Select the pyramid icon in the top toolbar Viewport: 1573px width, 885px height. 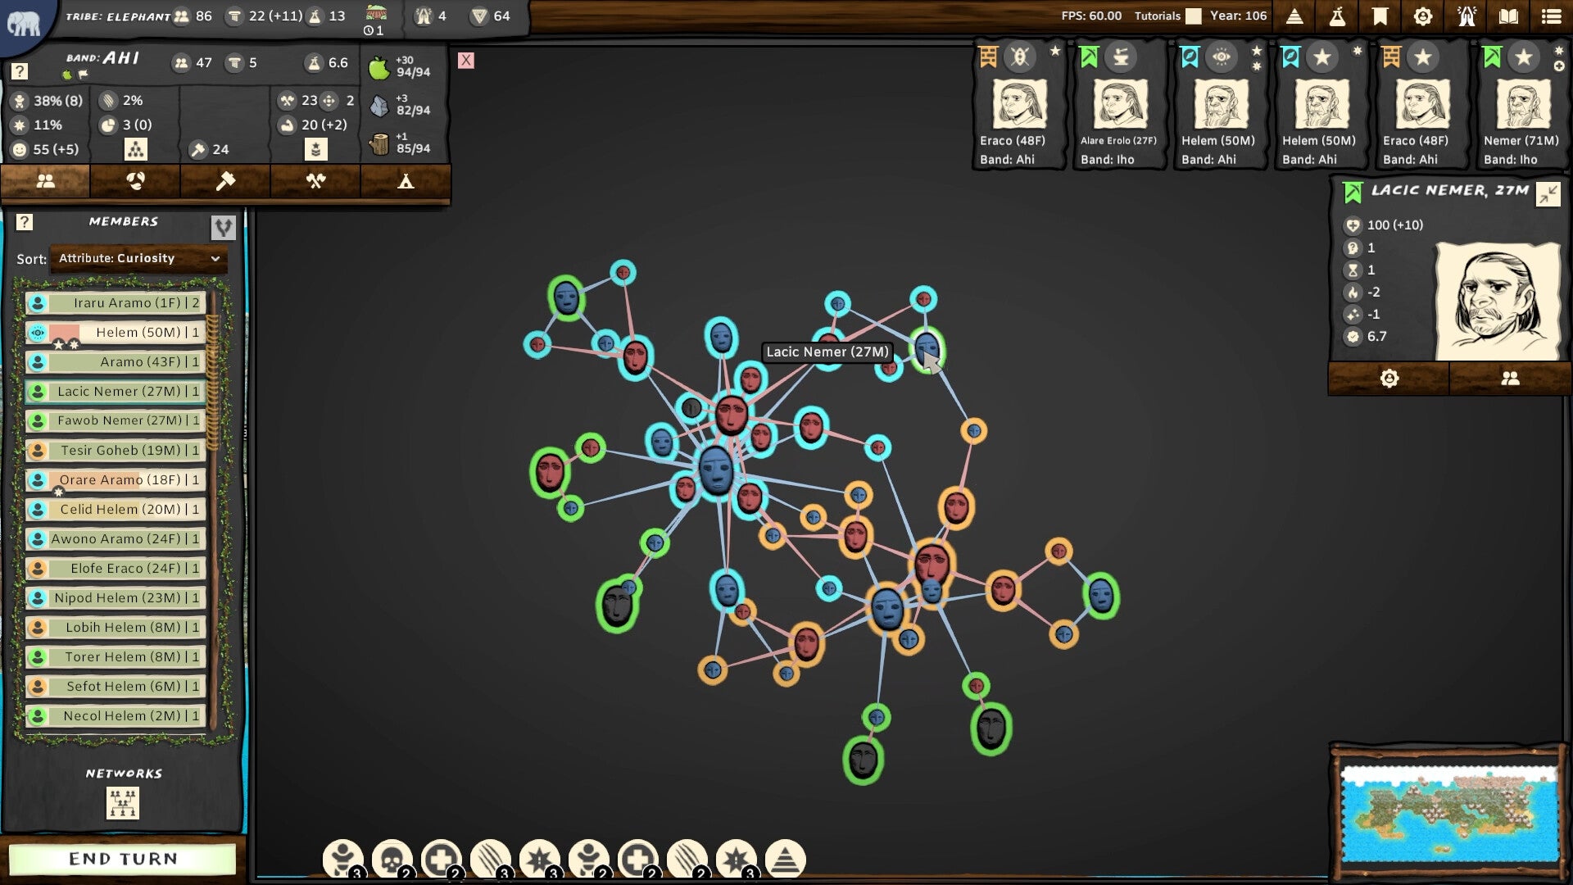[x=1293, y=16]
